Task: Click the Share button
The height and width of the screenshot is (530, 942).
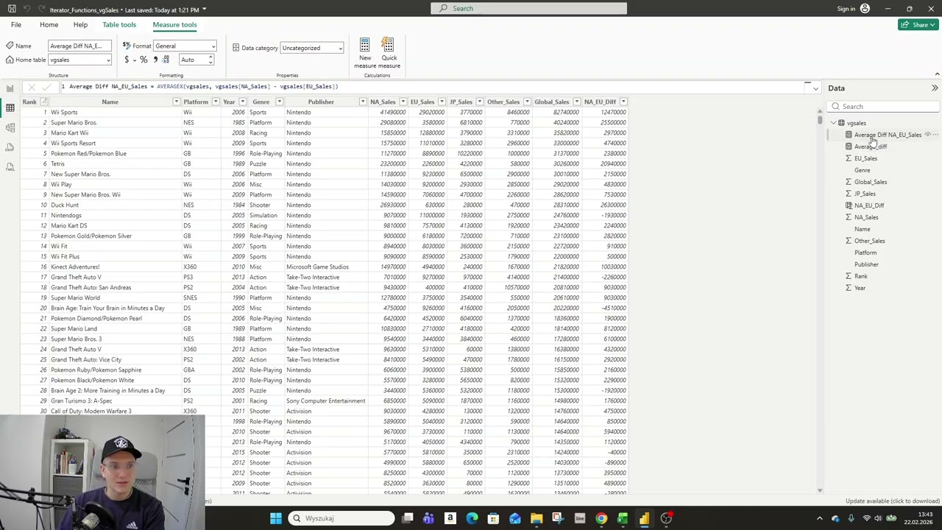Action: pyautogui.click(x=918, y=24)
